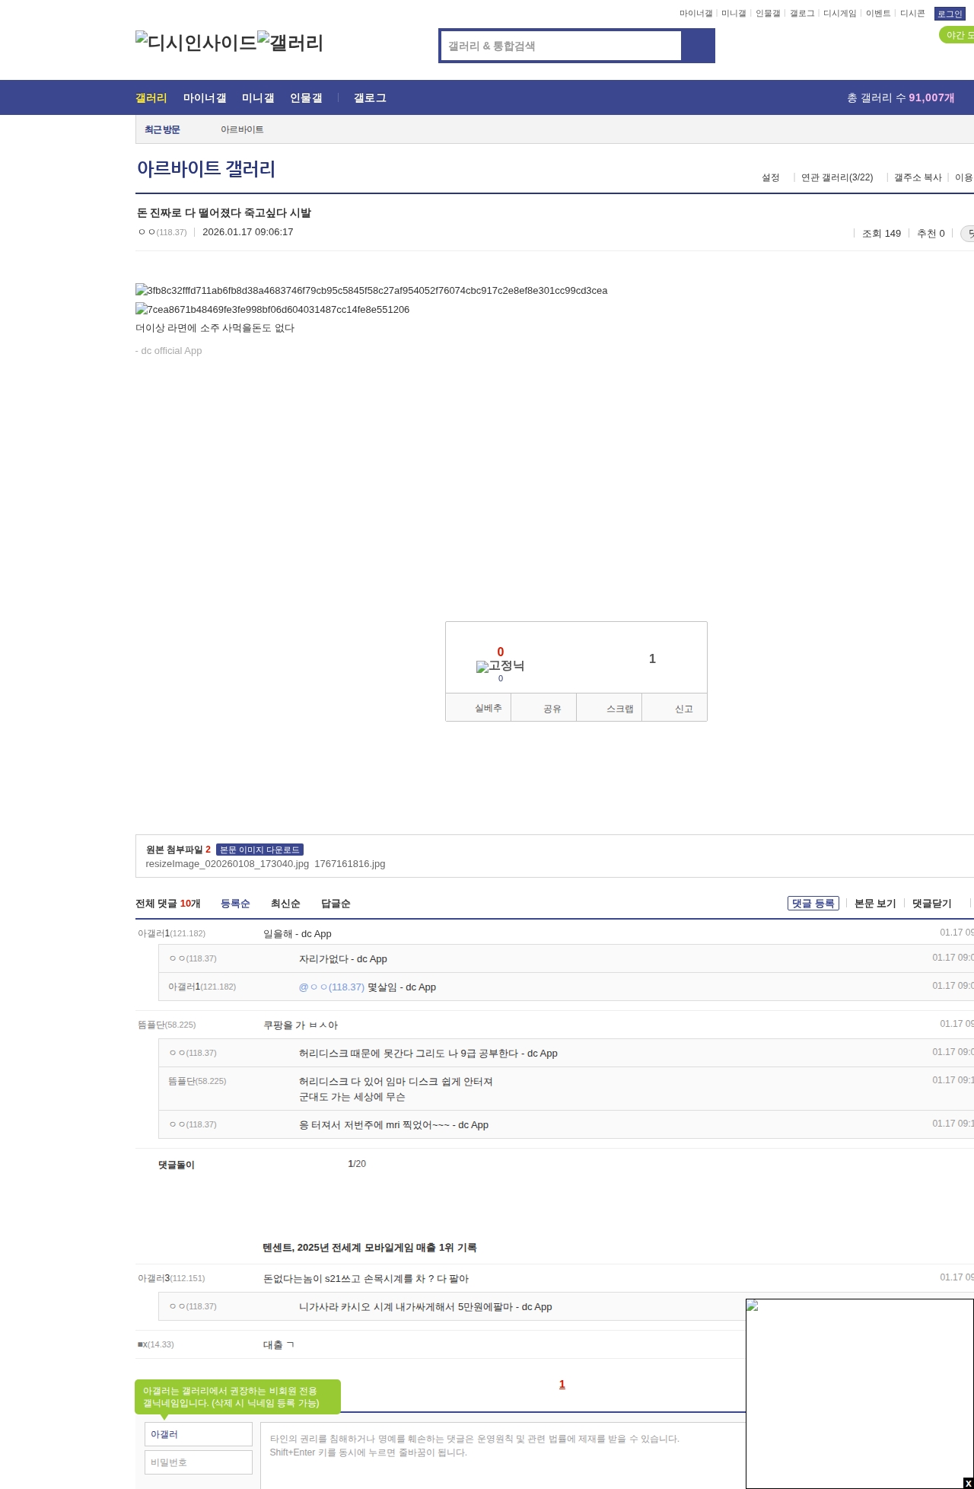Viewport: 974px width, 1489px height.
Task: Click the post author ㅇㅇ(118.37) under the title
Action: tap(163, 231)
